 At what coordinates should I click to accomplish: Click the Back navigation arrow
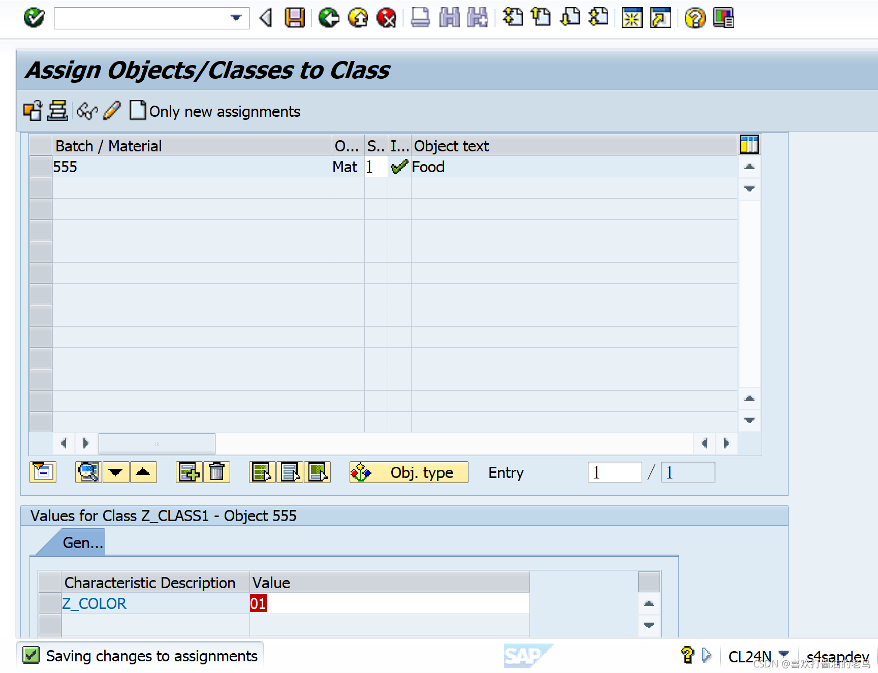coord(329,18)
